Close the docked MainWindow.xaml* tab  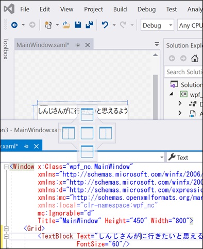pos(88,45)
